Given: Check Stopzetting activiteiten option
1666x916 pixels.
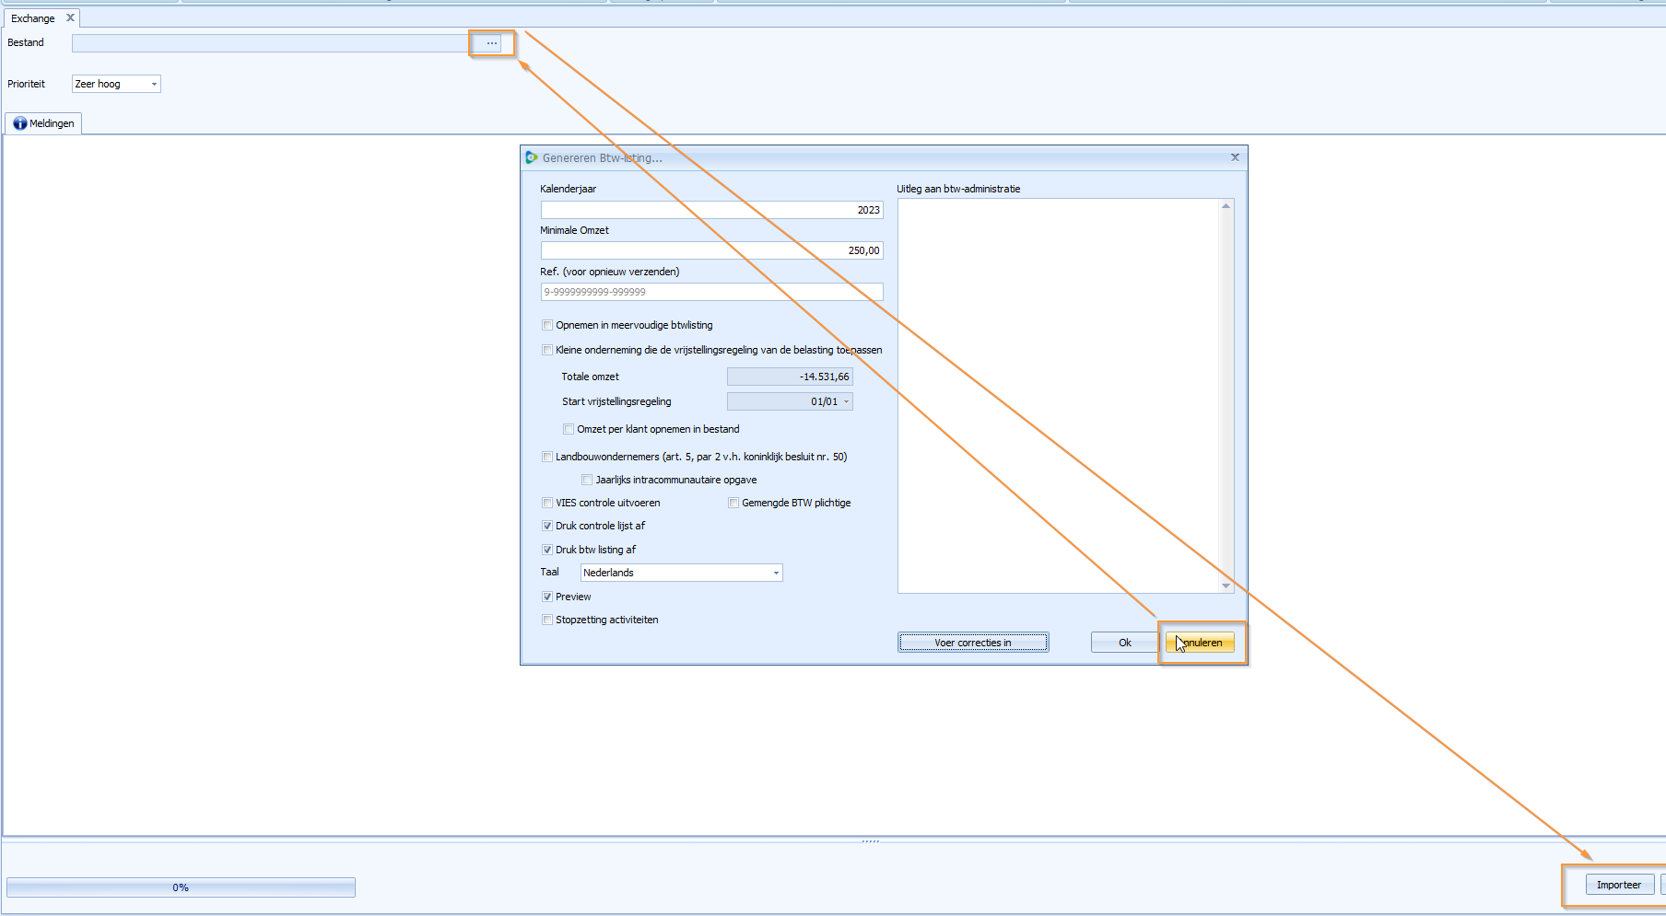Looking at the screenshot, I should 547,620.
